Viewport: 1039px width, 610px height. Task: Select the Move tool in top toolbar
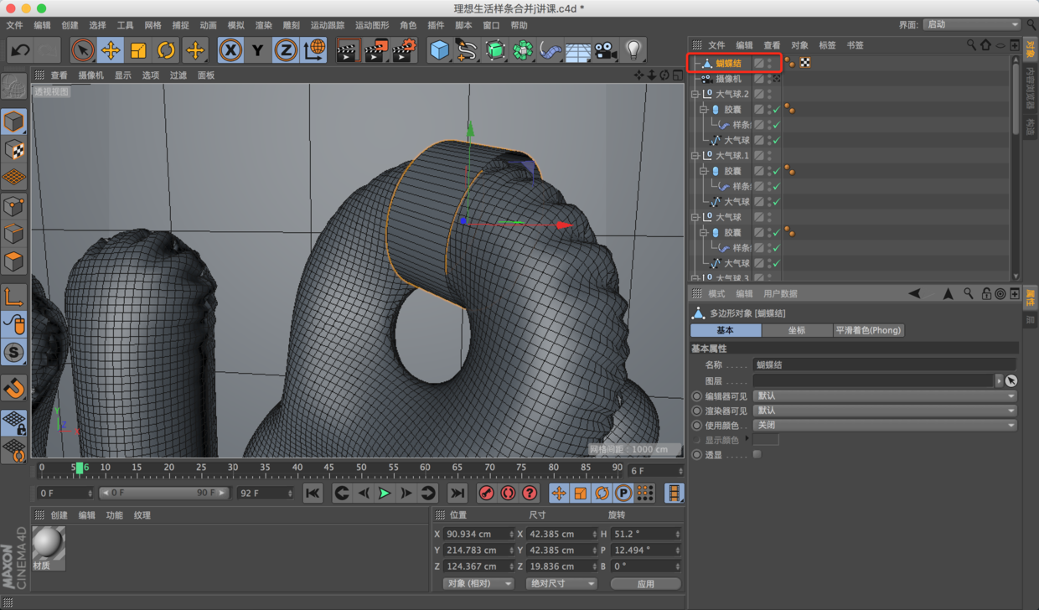(111, 50)
